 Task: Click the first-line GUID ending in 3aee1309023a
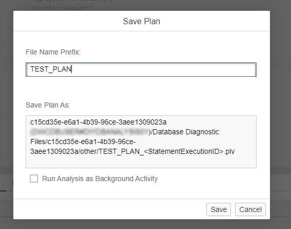coord(99,122)
